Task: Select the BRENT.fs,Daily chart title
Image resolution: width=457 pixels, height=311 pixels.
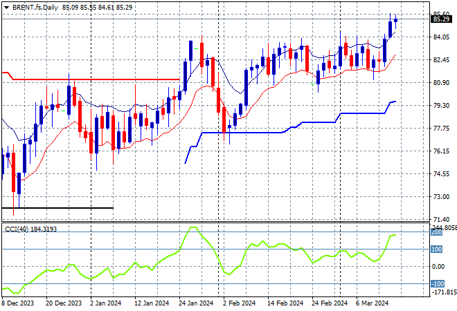Action: click(x=35, y=8)
